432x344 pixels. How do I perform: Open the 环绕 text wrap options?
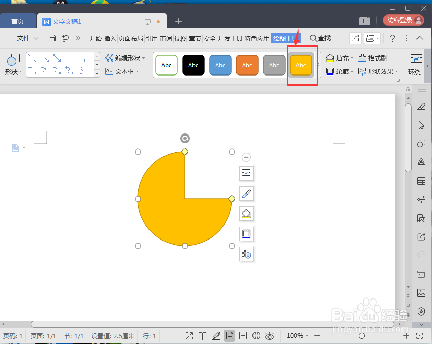(415, 65)
